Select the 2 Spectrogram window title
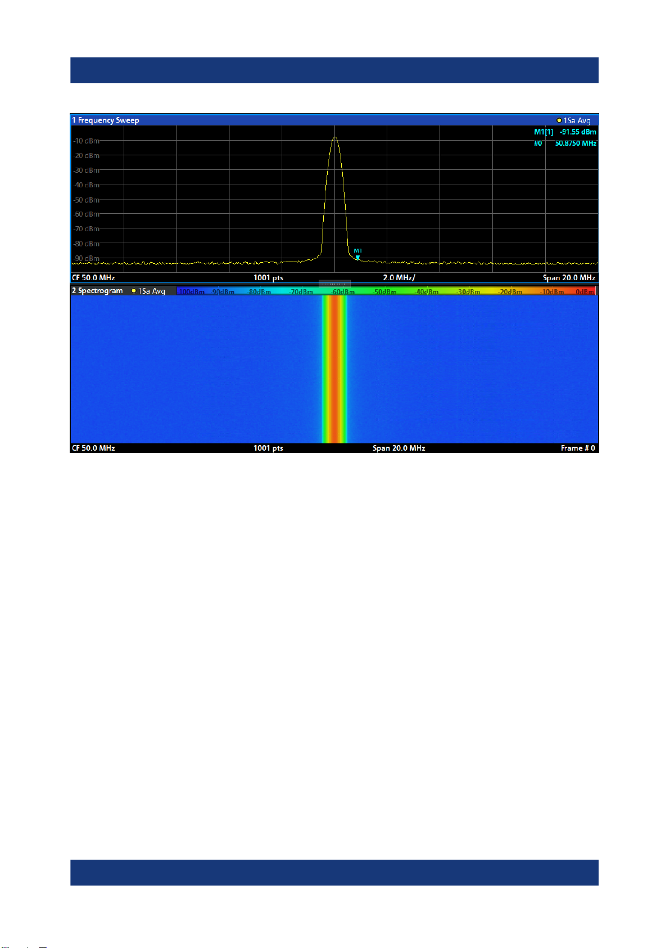Screen dimensions: 670x948 97,291
